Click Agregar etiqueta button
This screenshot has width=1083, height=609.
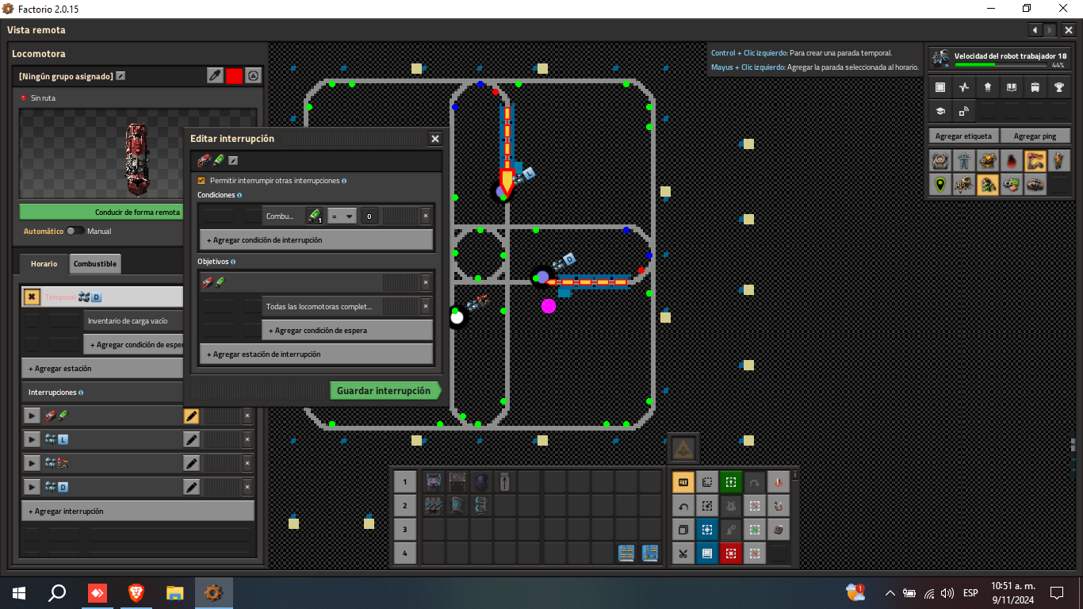click(x=963, y=136)
